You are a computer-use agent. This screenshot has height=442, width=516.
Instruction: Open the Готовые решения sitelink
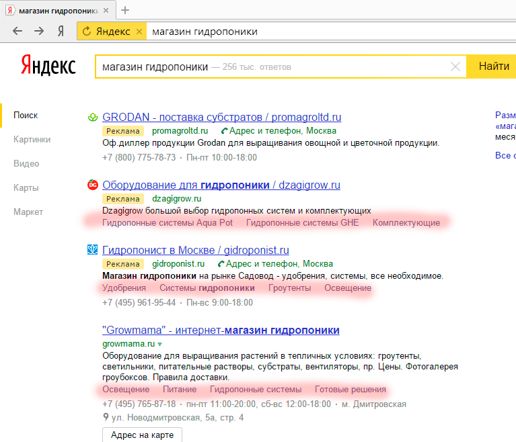coord(351,390)
